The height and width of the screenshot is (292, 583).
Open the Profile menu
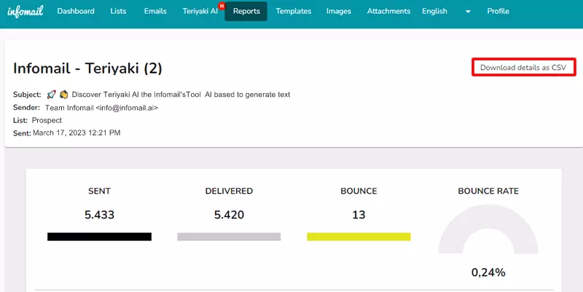coord(498,11)
